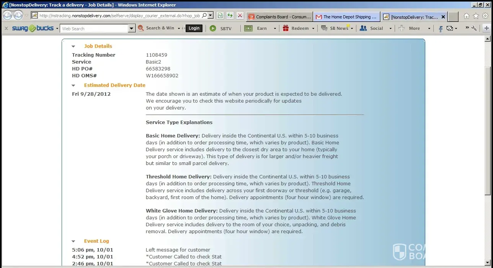This screenshot has width=493, height=268.
Task: Open Favorites star icon
Action: [x=476, y=16]
